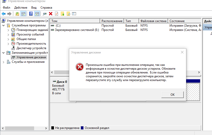The height and width of the screenshot is (135, 212).
Task: Click the volume list scrollbar left arrow
Action: (x=52, y=72)
